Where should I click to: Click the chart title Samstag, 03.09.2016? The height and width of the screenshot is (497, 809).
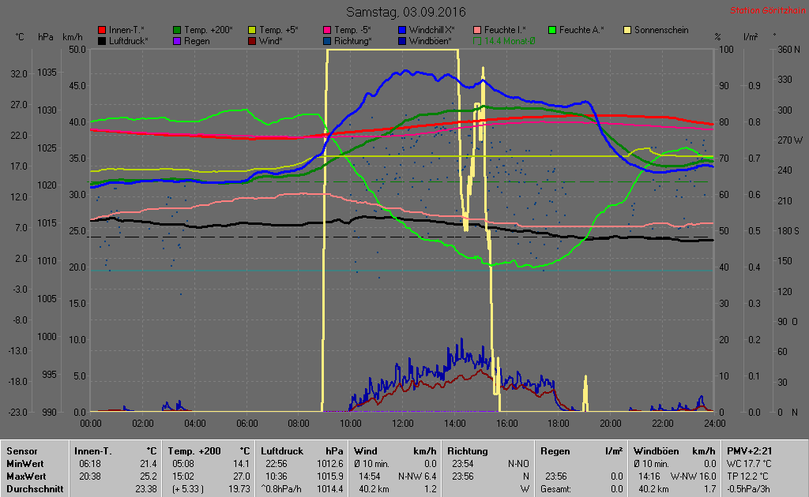point(405,12)
